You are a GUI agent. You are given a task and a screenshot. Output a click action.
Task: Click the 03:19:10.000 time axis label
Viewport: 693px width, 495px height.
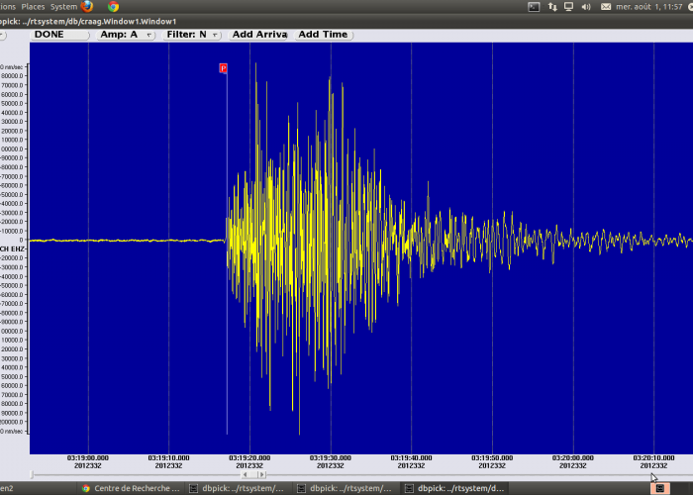(169, 458)
